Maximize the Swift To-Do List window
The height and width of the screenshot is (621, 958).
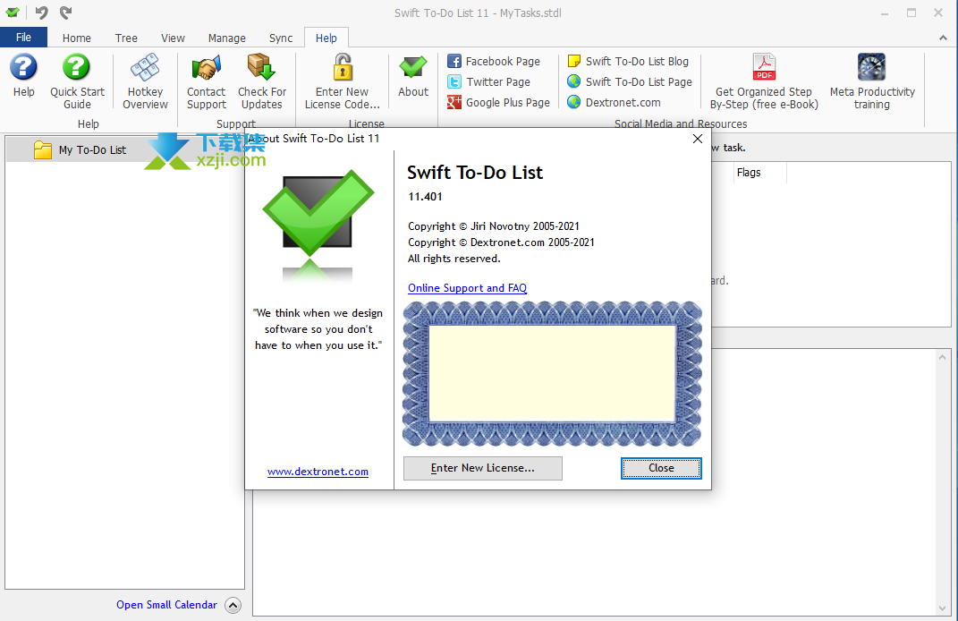pos(911,13)
